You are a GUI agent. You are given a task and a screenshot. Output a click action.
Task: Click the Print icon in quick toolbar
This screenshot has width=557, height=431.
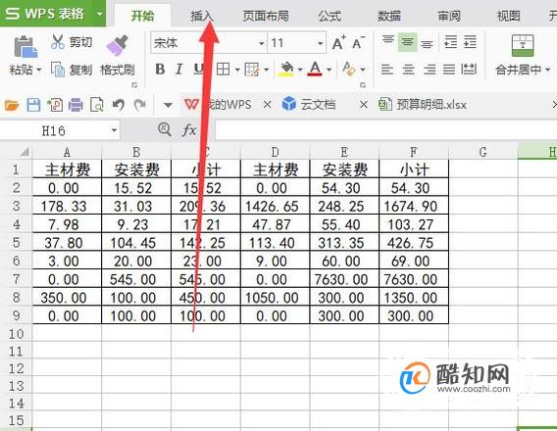pyautogui.click(x=76, y=105)
